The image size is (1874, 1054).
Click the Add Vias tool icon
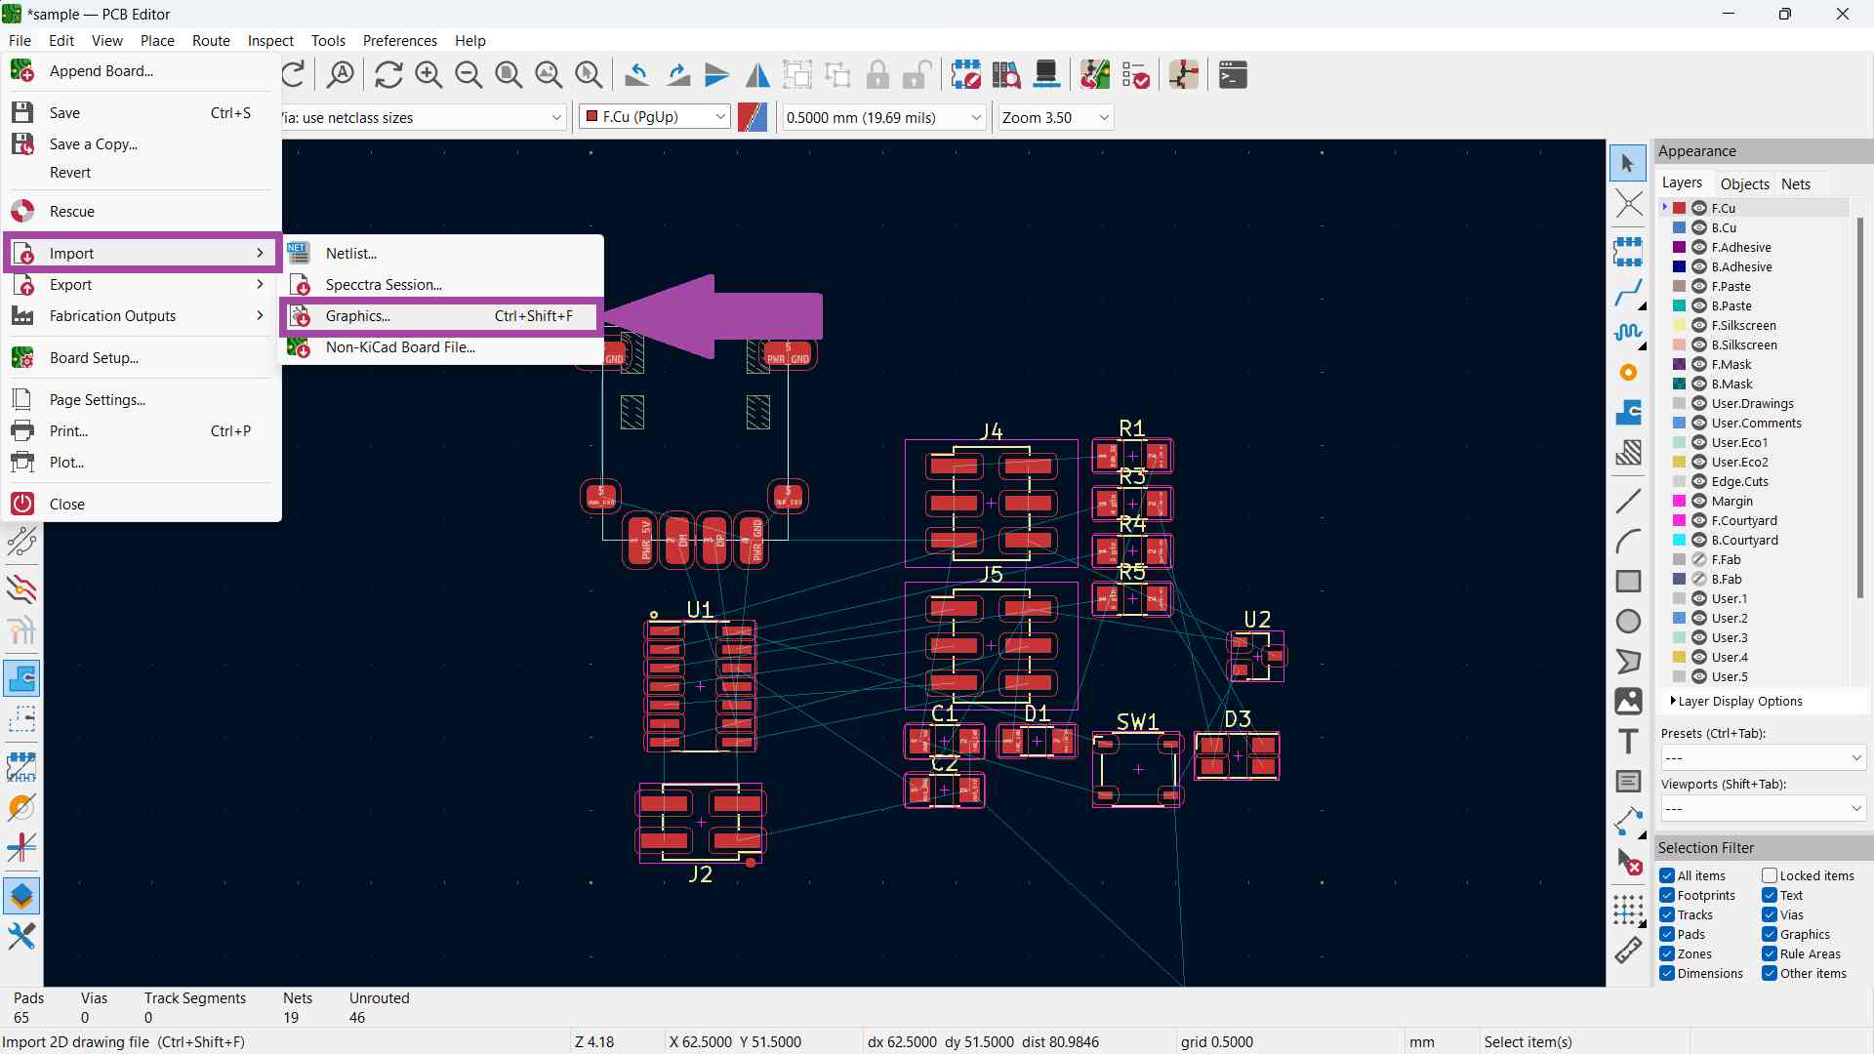click(1628, 372)
